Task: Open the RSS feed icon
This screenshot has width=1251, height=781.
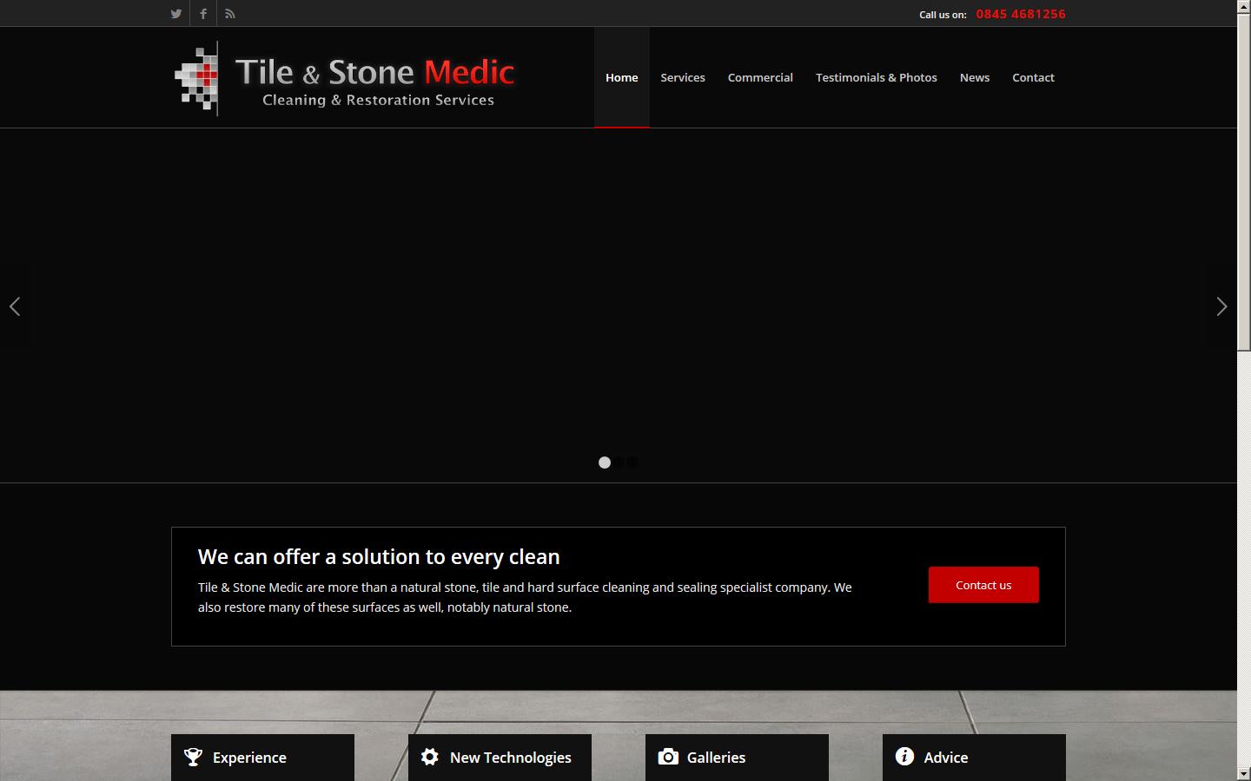Action: tap(229, 13)
